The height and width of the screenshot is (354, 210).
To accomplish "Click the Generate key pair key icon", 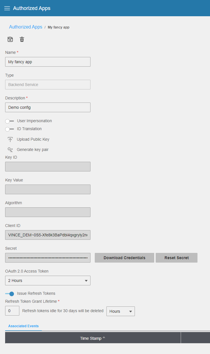I will [x=10, y=150].
